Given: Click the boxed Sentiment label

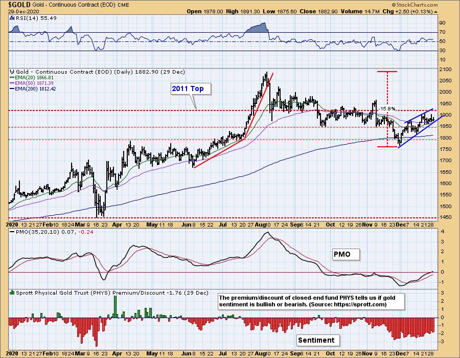Looking at the screenshot, I should [x=317, y=340].
